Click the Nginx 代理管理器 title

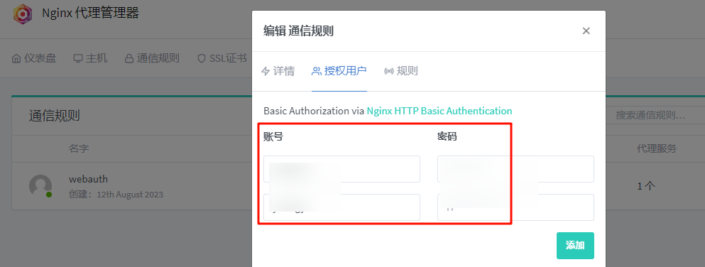point(90,13)
